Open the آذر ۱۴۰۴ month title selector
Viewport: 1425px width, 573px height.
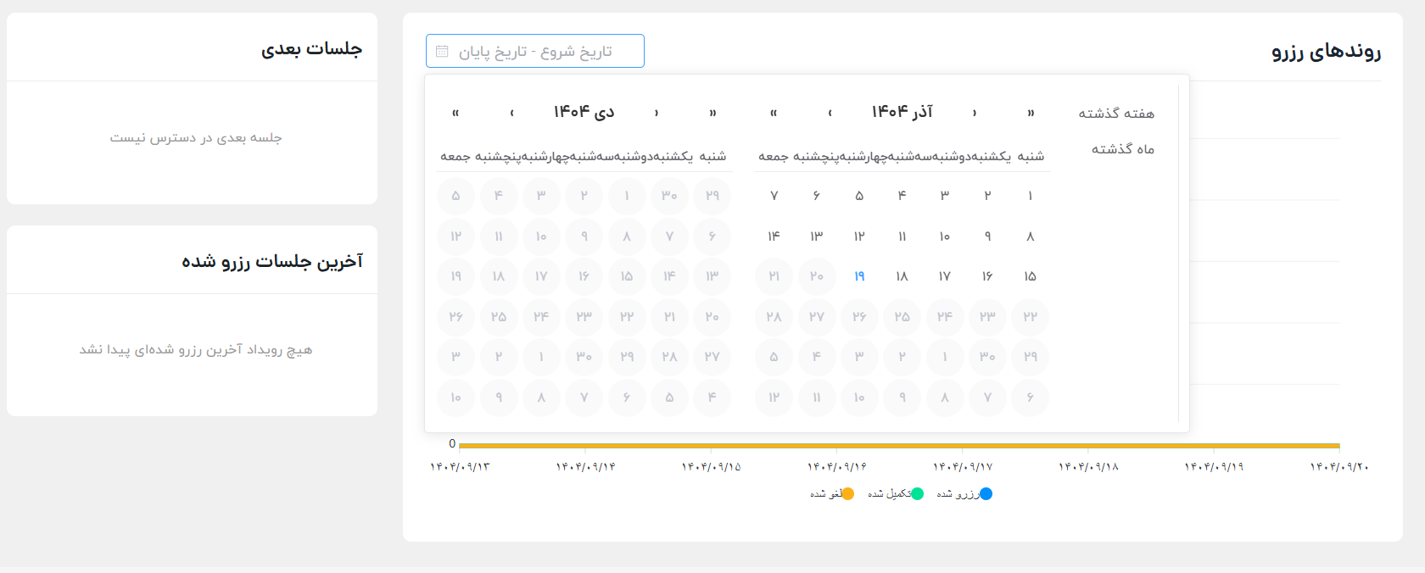pyautogui.click(x=902, y=112)
